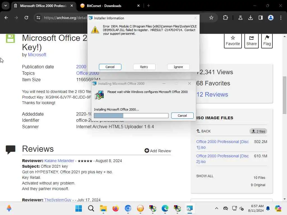Click the browser forward arrow
Viewport: 287px width, 215px height.
coord(16,18)
